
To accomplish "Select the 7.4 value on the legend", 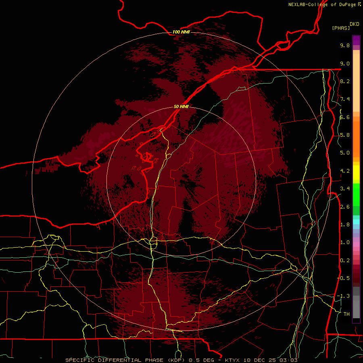I will [x=345, y=99].
